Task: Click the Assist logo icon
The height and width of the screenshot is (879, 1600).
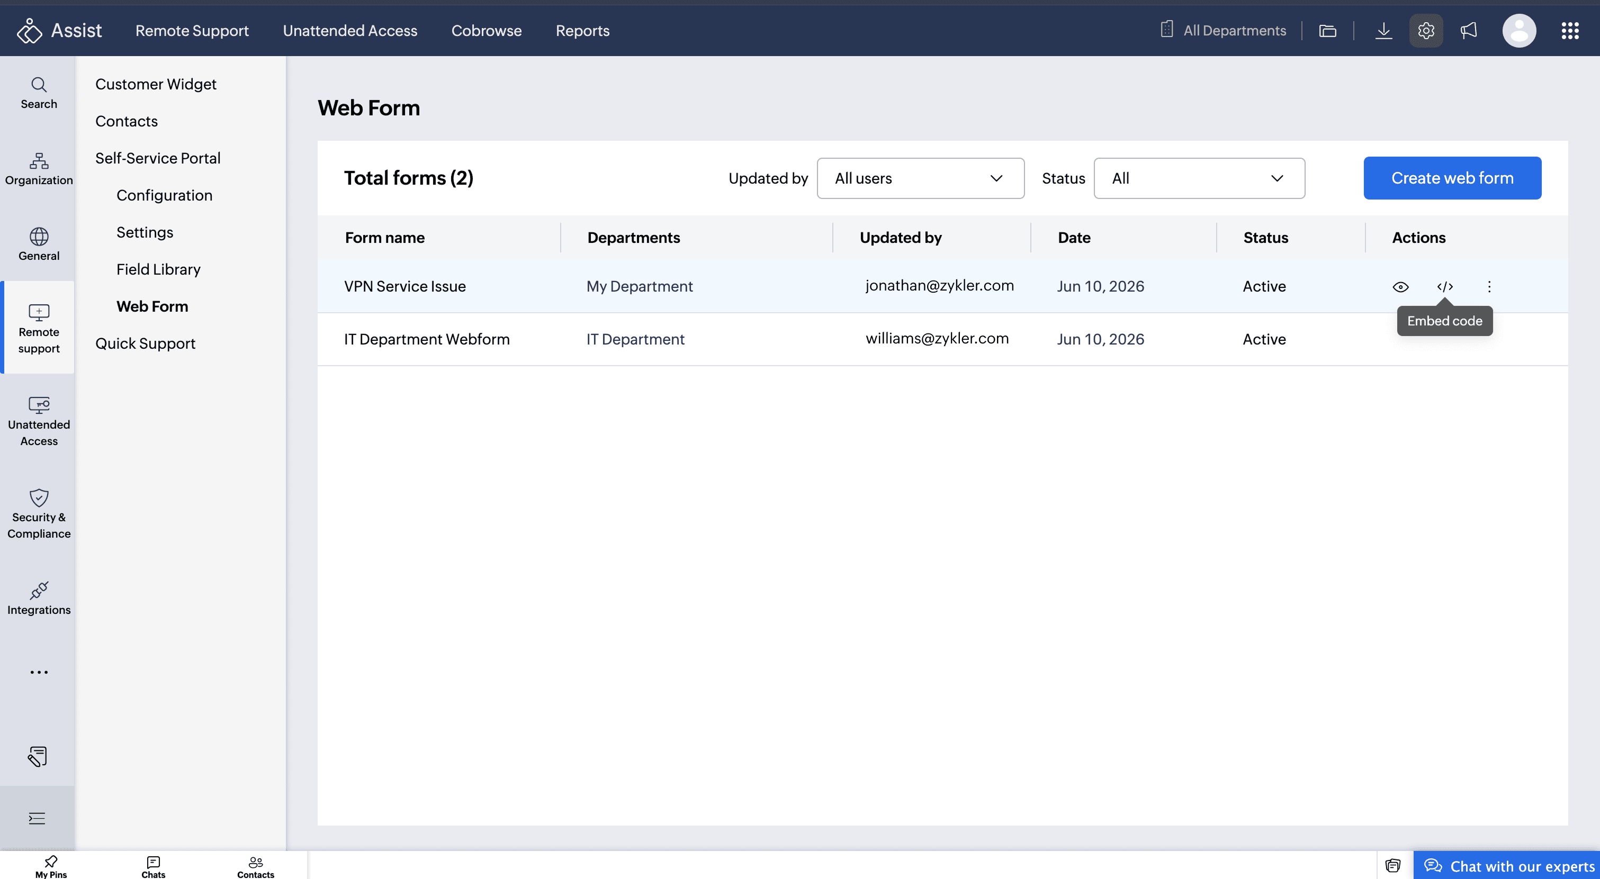Action: click(x=29, y=30)
